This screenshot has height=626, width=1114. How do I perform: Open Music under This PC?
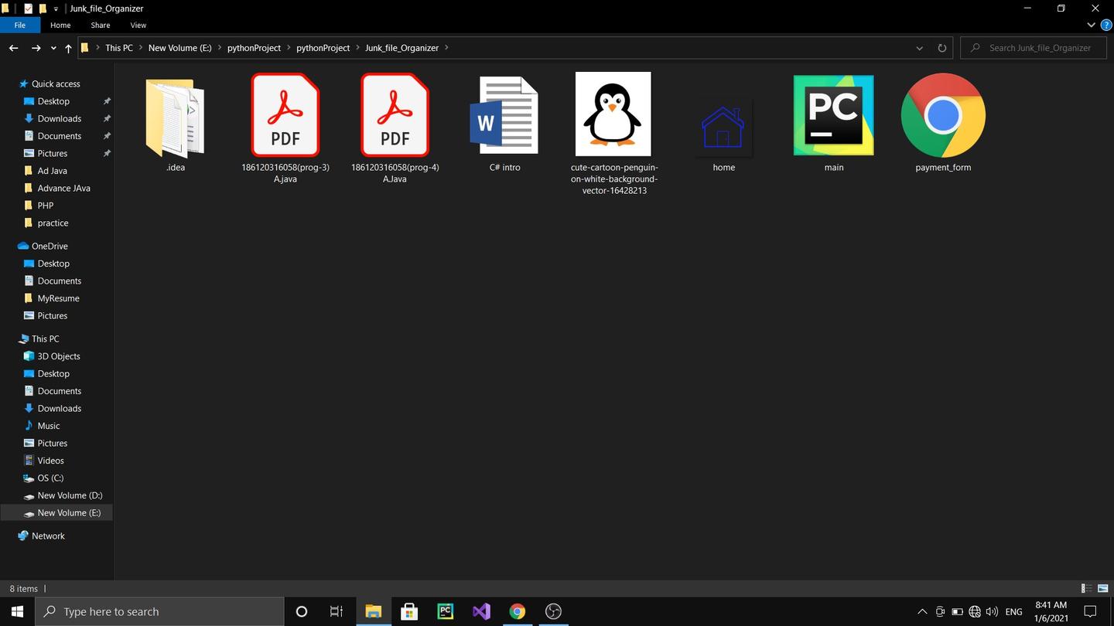coord(48,426)
